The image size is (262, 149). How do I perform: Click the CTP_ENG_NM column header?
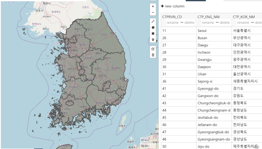click(x=208, y=17)
